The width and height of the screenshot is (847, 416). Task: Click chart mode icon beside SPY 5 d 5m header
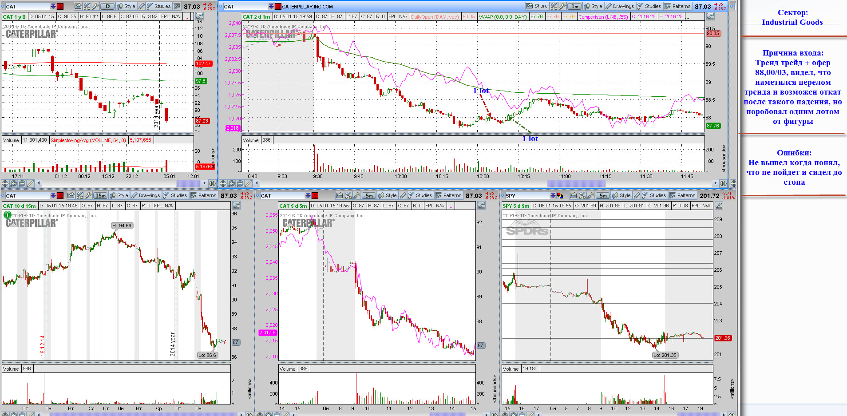(719, 206)
